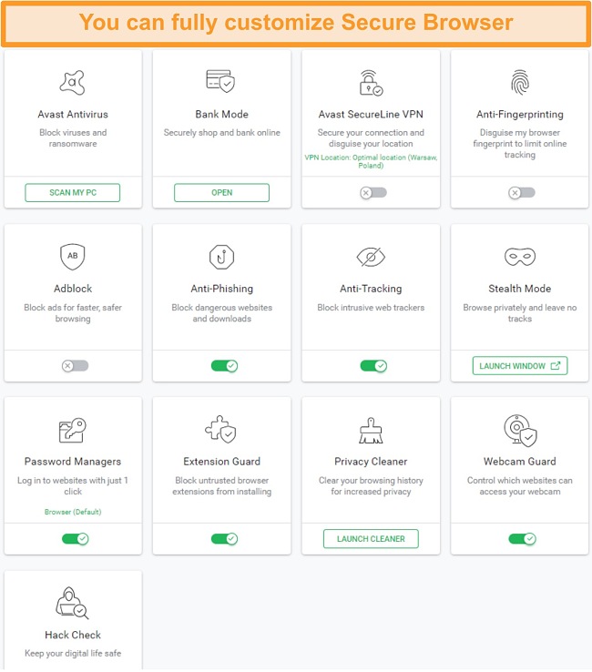Click the Anti-Fingerprinting fingerprint icon
The width and height of the screenshot is (592, 672).
pyautogui.click(x=519, y=82)
